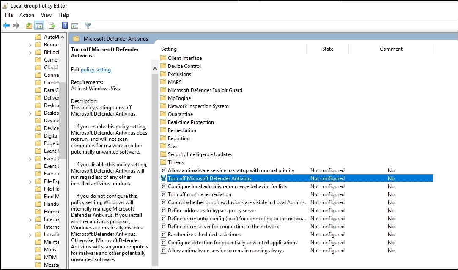Sort by the Comment column header
The height and width of the screenshot is (270, 458).
tap(391, 49)
